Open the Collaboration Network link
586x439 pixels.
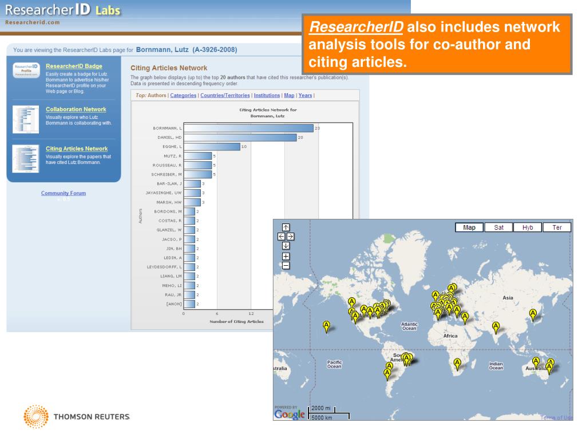coord(76,109)
